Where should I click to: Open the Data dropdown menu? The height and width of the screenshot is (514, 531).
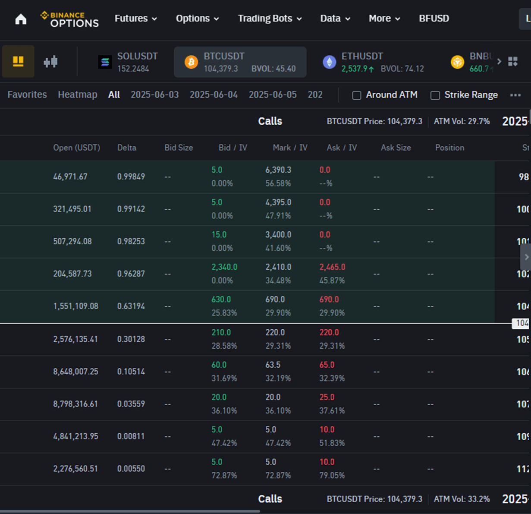(x=335, y=19)
